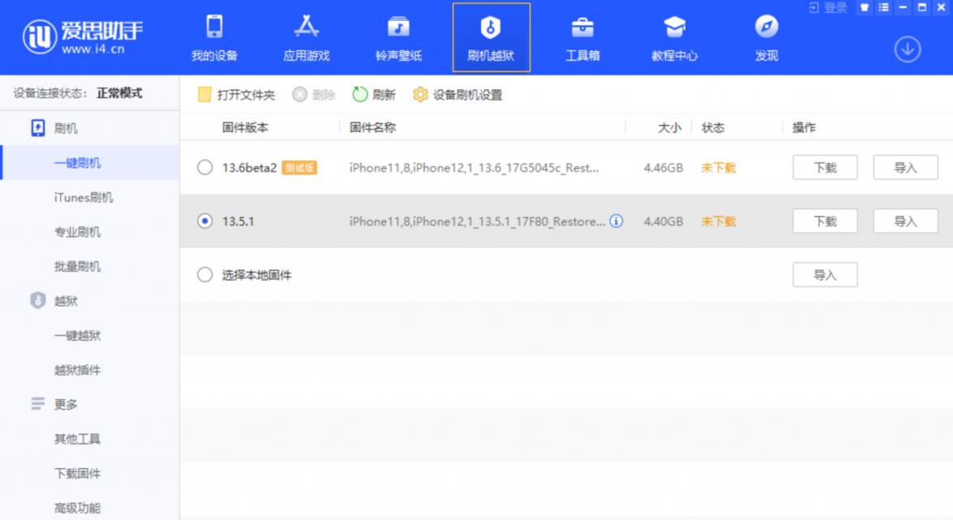This screenshot has width=953, height=520.
Task: Click the 4.46GB size value
Action: pyautogui.click(x=663, y=167)
